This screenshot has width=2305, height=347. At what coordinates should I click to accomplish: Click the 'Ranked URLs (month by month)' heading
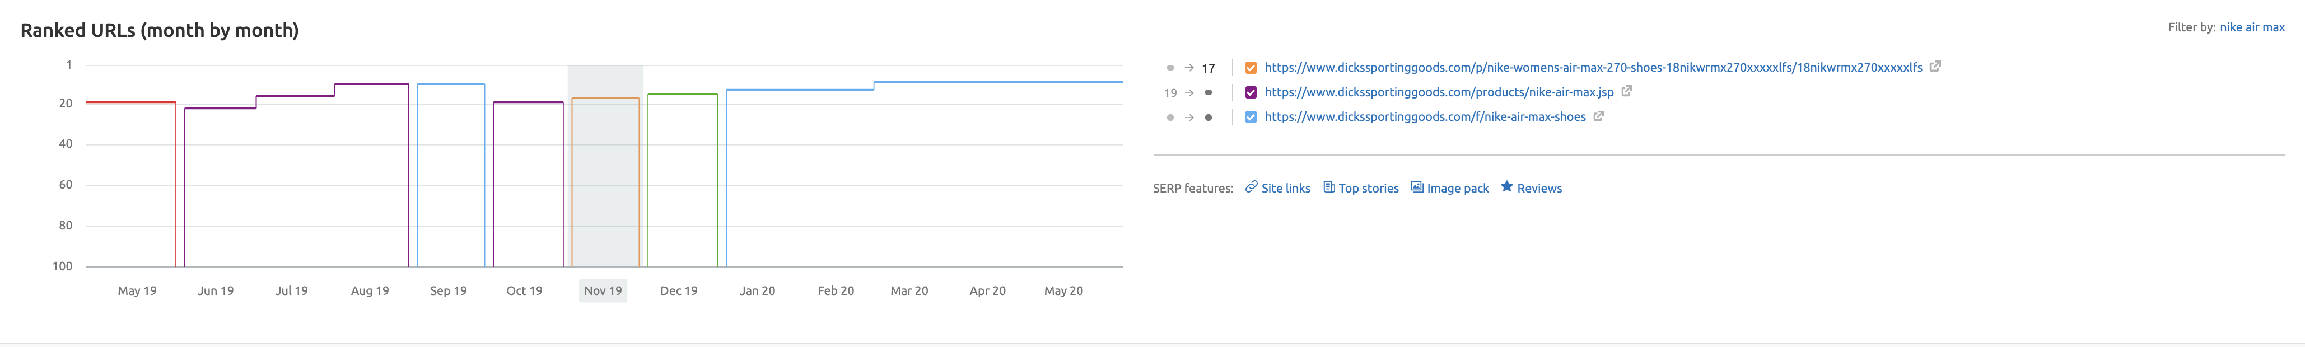pyautogui.click(x=159, y=30)
